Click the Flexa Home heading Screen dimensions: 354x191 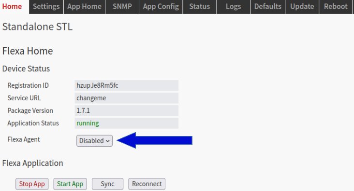click(28, 51)
